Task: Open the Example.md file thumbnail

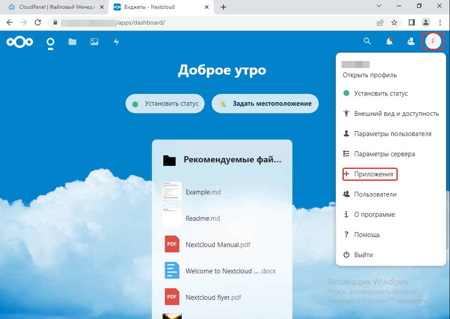Action: (x=172, y=192)
